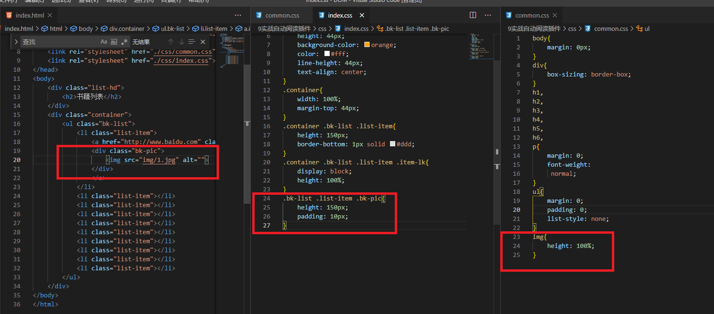Open the body breadcrumb dropdown
Screen dimensions: 714x314
coord(82,29)
